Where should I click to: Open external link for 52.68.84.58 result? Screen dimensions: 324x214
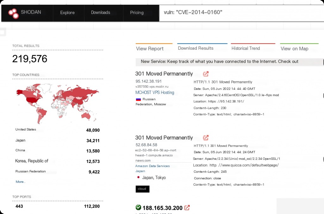pos(206,137)
